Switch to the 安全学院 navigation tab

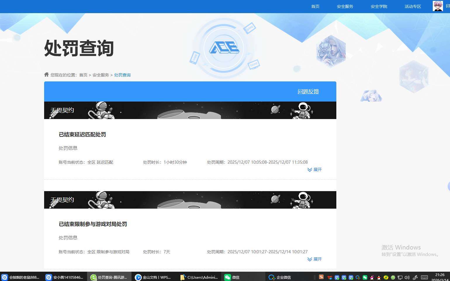coord(378,6)
